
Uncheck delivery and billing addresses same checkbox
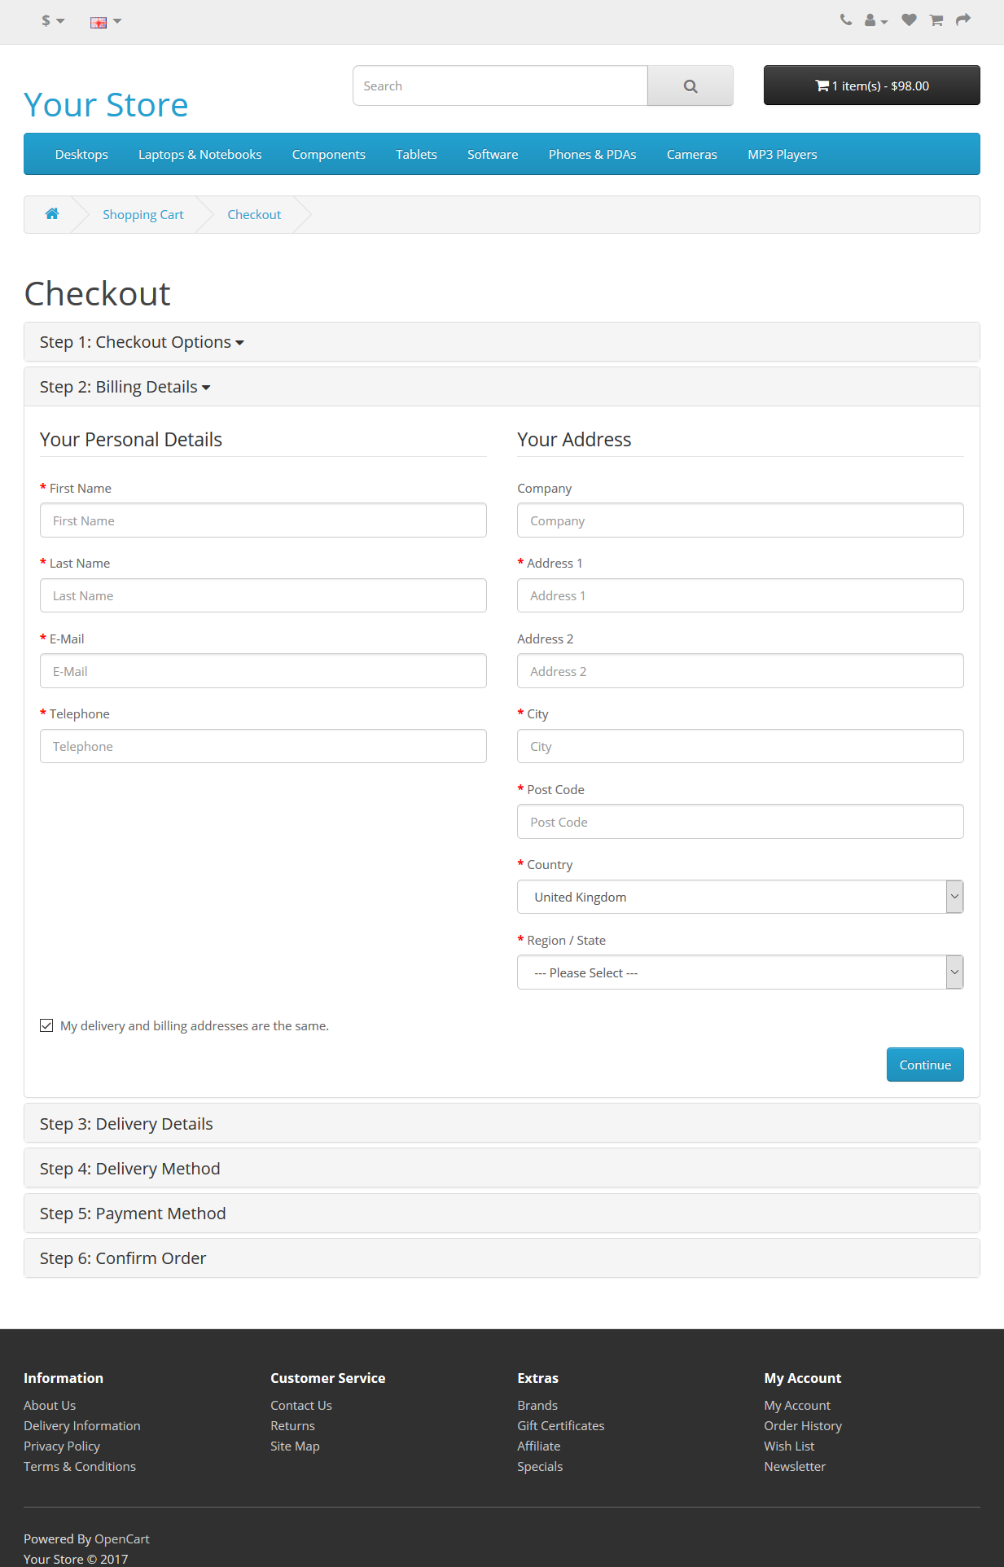[x=47, y=1025]
